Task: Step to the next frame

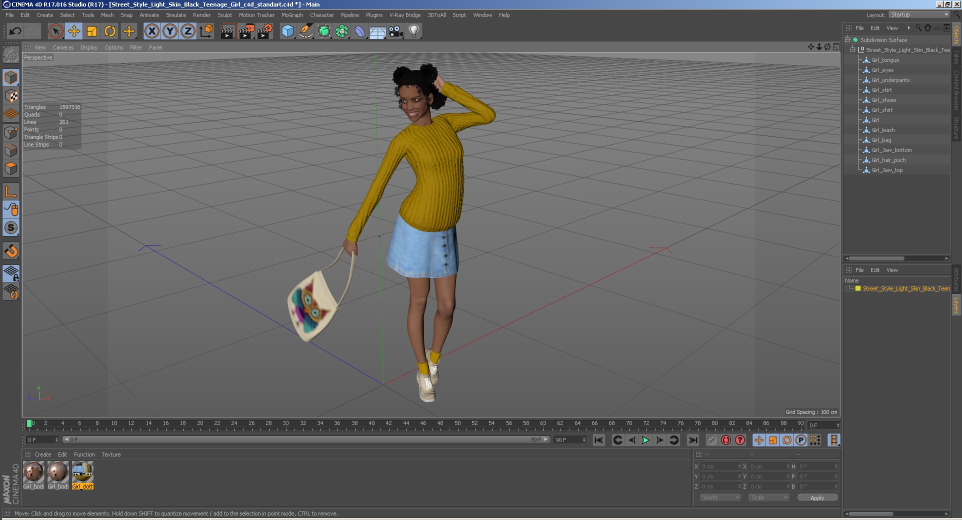Action: (x=659, y=440)
